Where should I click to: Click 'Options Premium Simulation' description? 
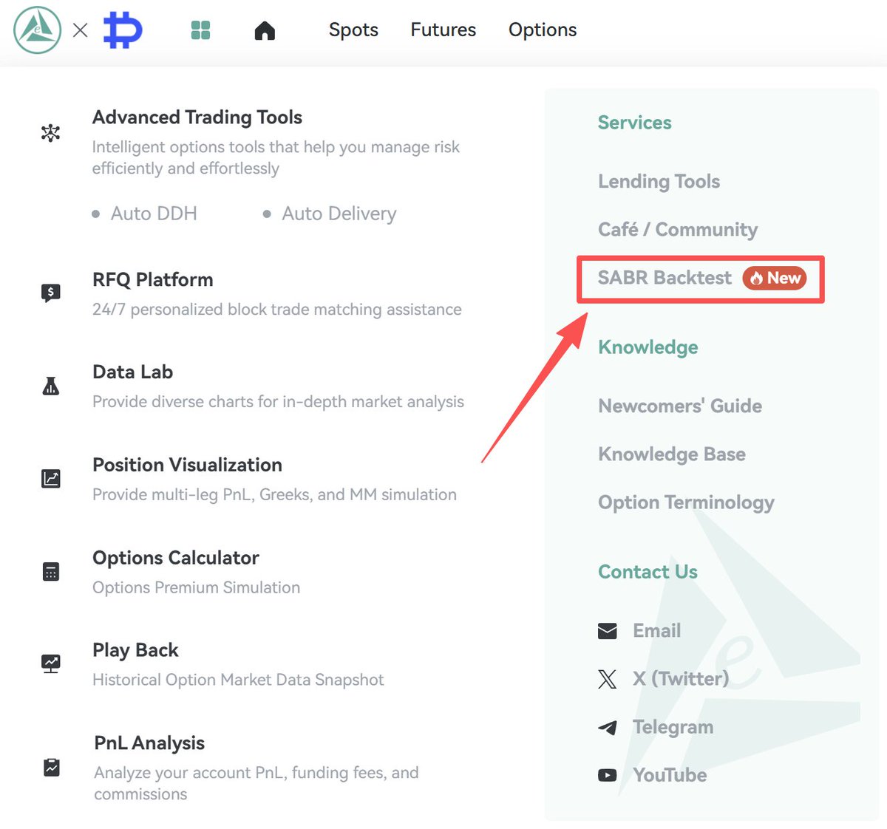[x=197, y=587]
